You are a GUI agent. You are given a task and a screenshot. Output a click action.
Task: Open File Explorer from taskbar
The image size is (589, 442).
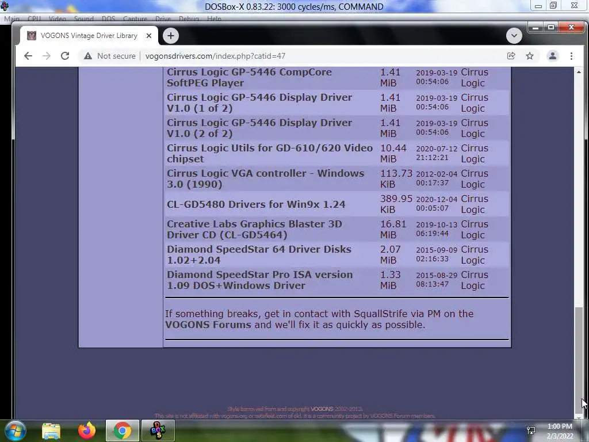click(x=51, y=431)
